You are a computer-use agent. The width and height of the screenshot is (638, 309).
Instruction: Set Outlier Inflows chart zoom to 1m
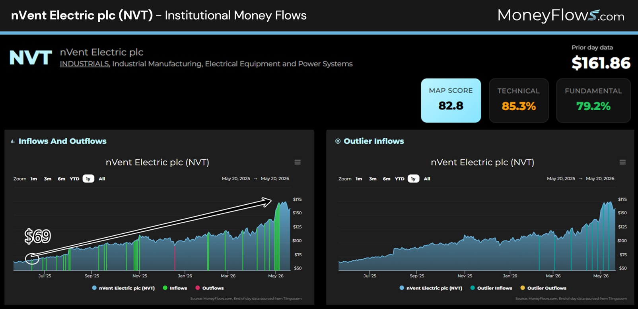click(x=359, y=179)
